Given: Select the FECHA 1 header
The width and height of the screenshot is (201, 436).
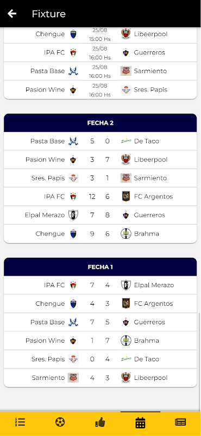Looking at the screenshot, I should point(100,267).
